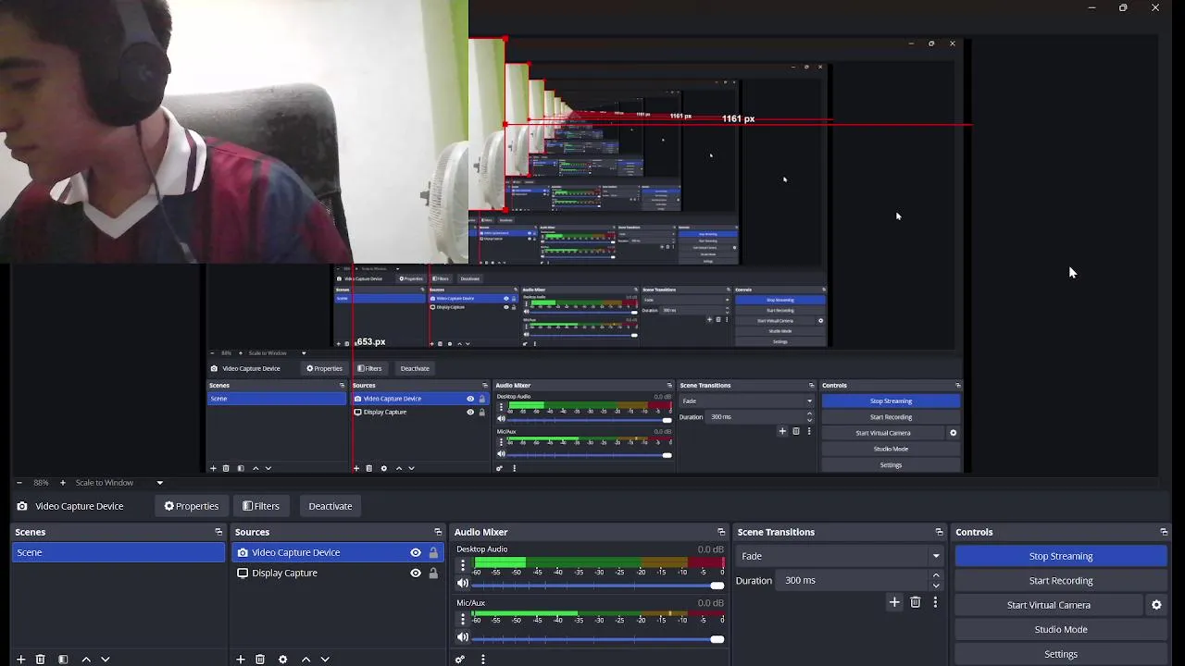This screenshot has width=1185, height=666.
Task: Mute Desktop Audio
Action: pyautogui.click(x=463, y=584)
